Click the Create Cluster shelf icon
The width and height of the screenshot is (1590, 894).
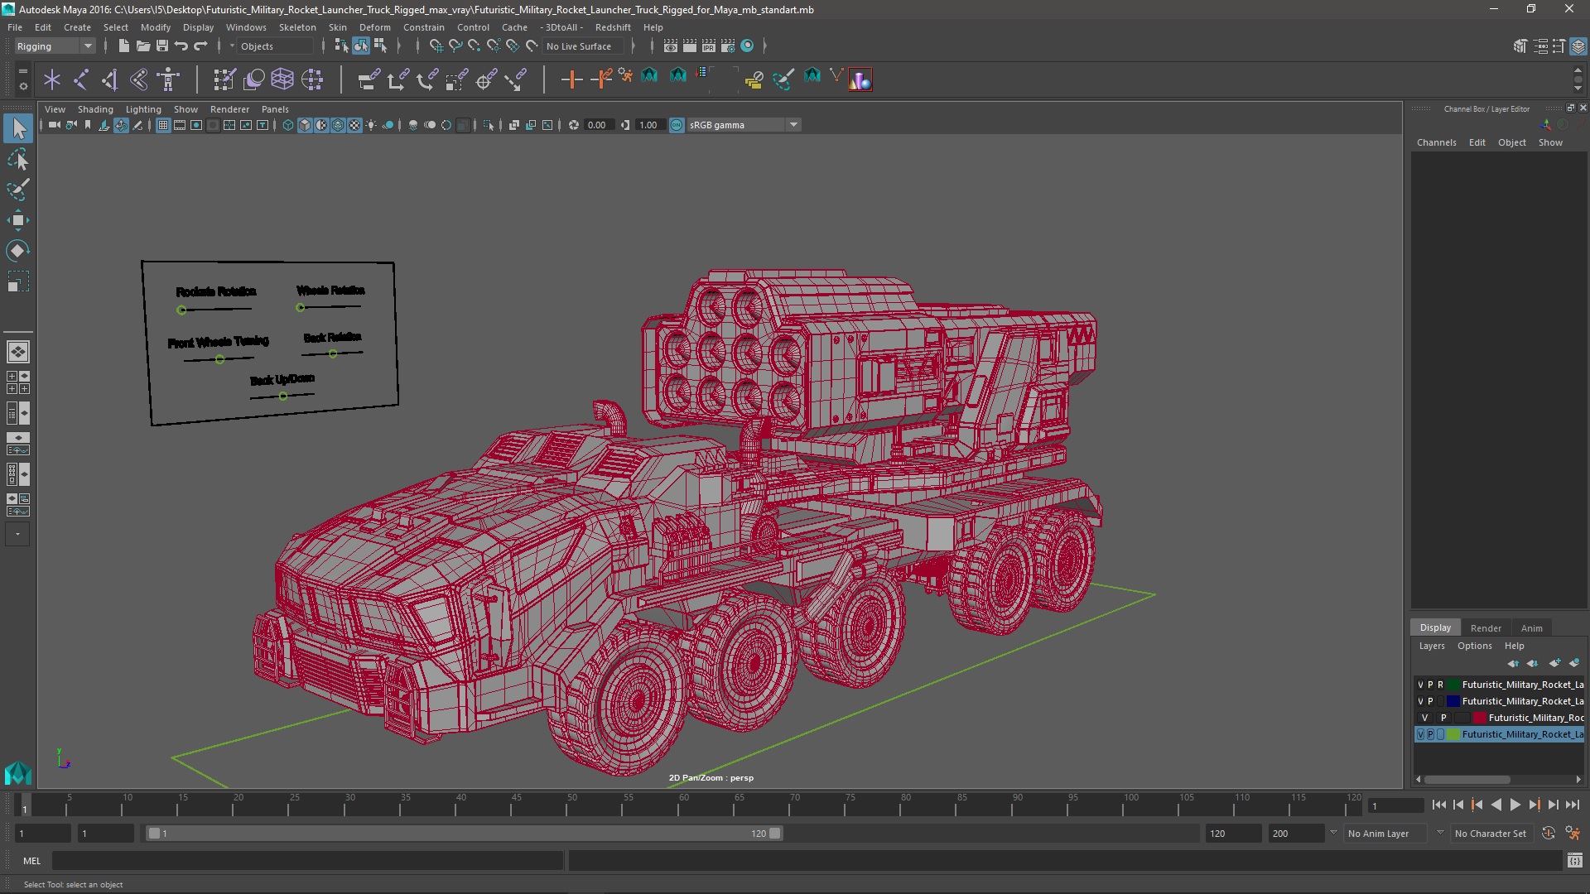click(312, 79)
